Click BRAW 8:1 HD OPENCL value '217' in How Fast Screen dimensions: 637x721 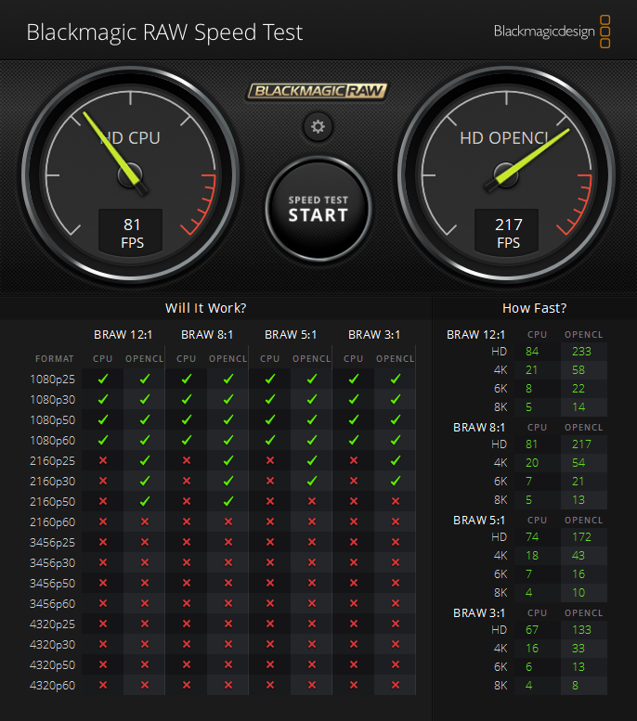pyautogui.click(x=581, y=444)
